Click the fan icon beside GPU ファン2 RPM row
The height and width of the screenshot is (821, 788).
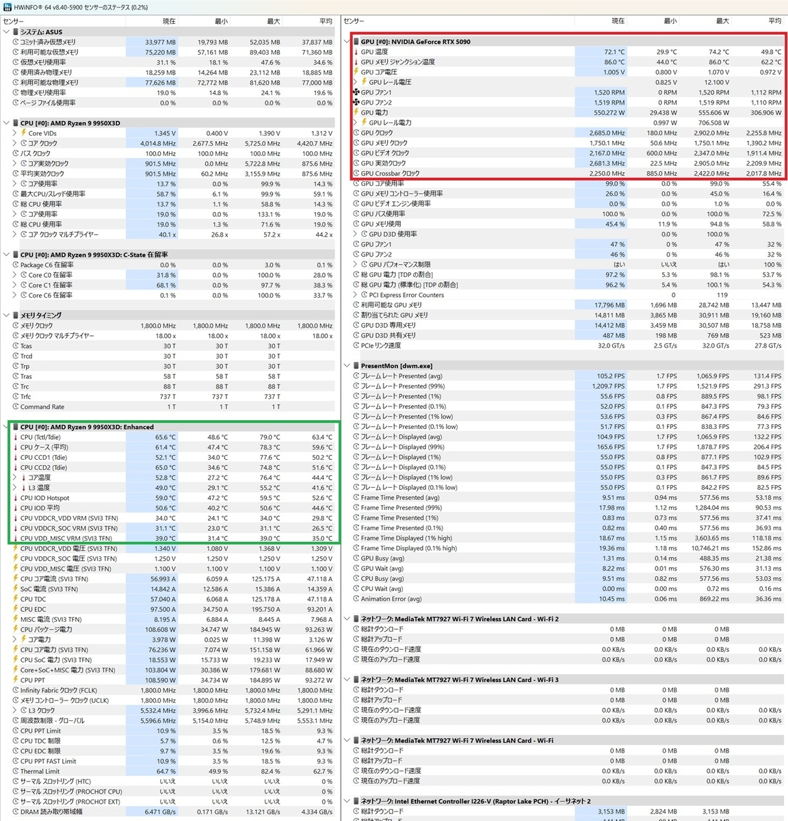(x=356, y=103)
